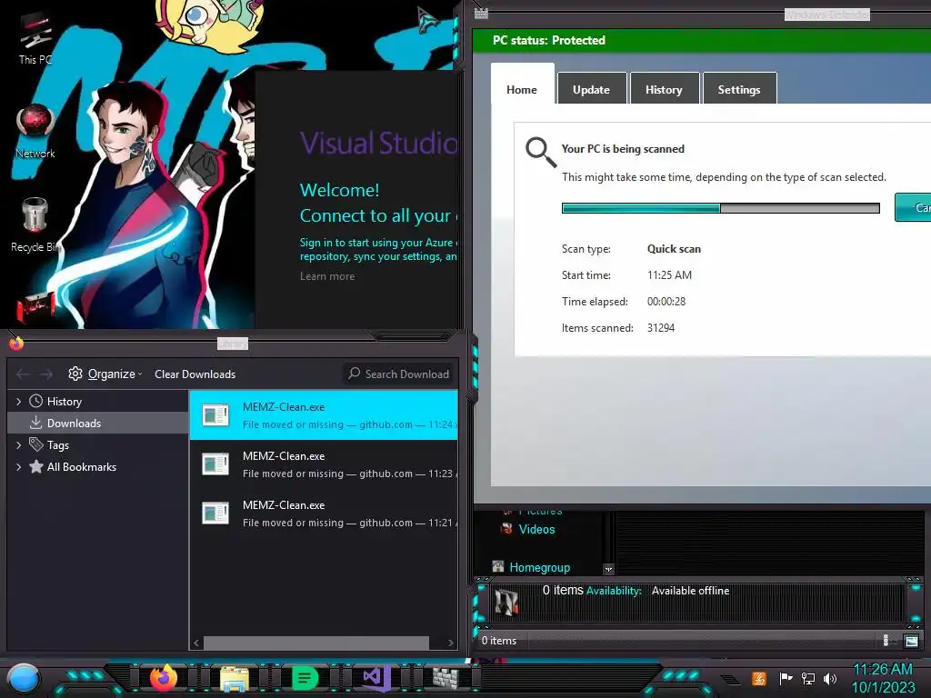
Task: Switch to Windows Defender on the taskbar
Action: tap(445, 677)
